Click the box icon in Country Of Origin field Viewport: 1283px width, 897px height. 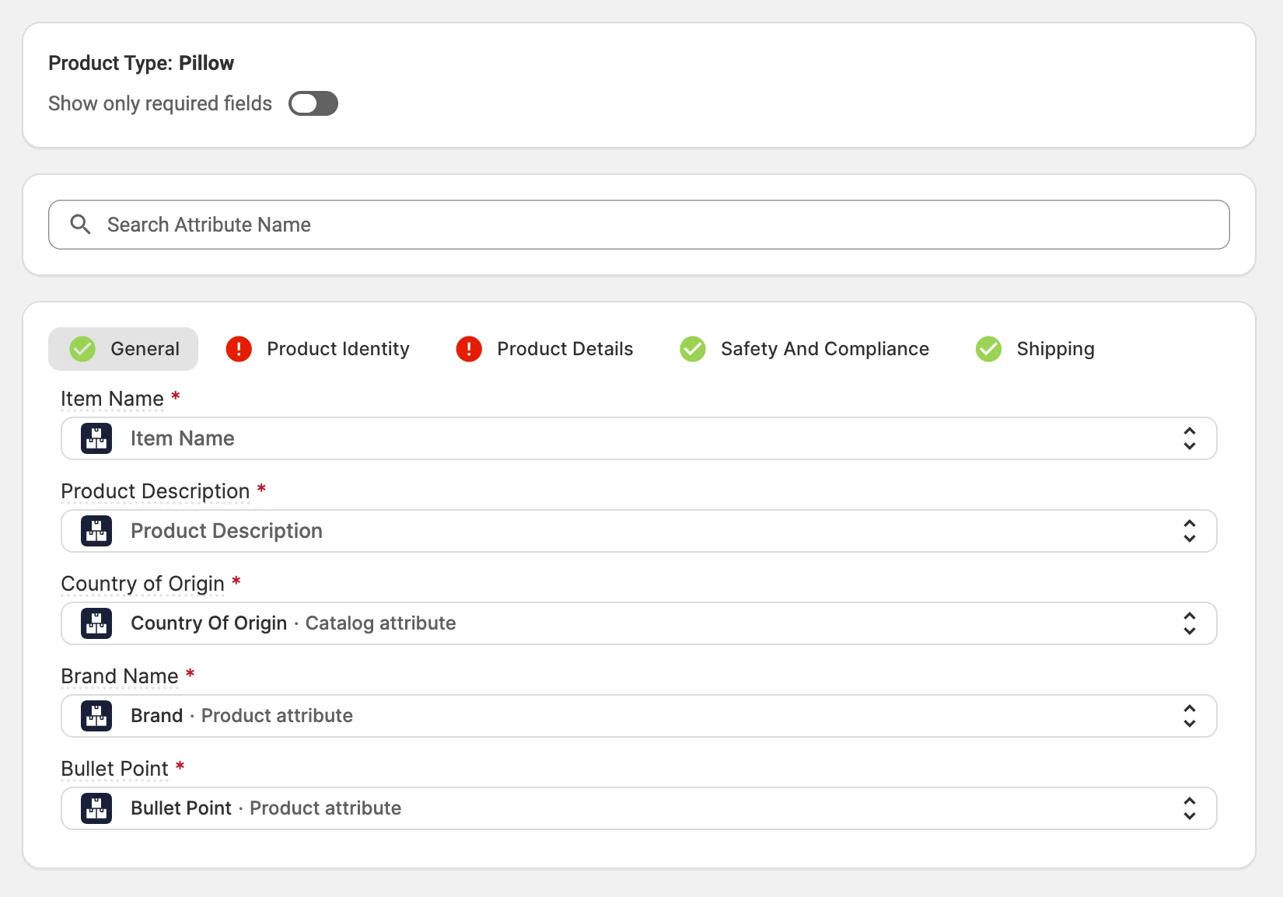(x=96, y=623)
